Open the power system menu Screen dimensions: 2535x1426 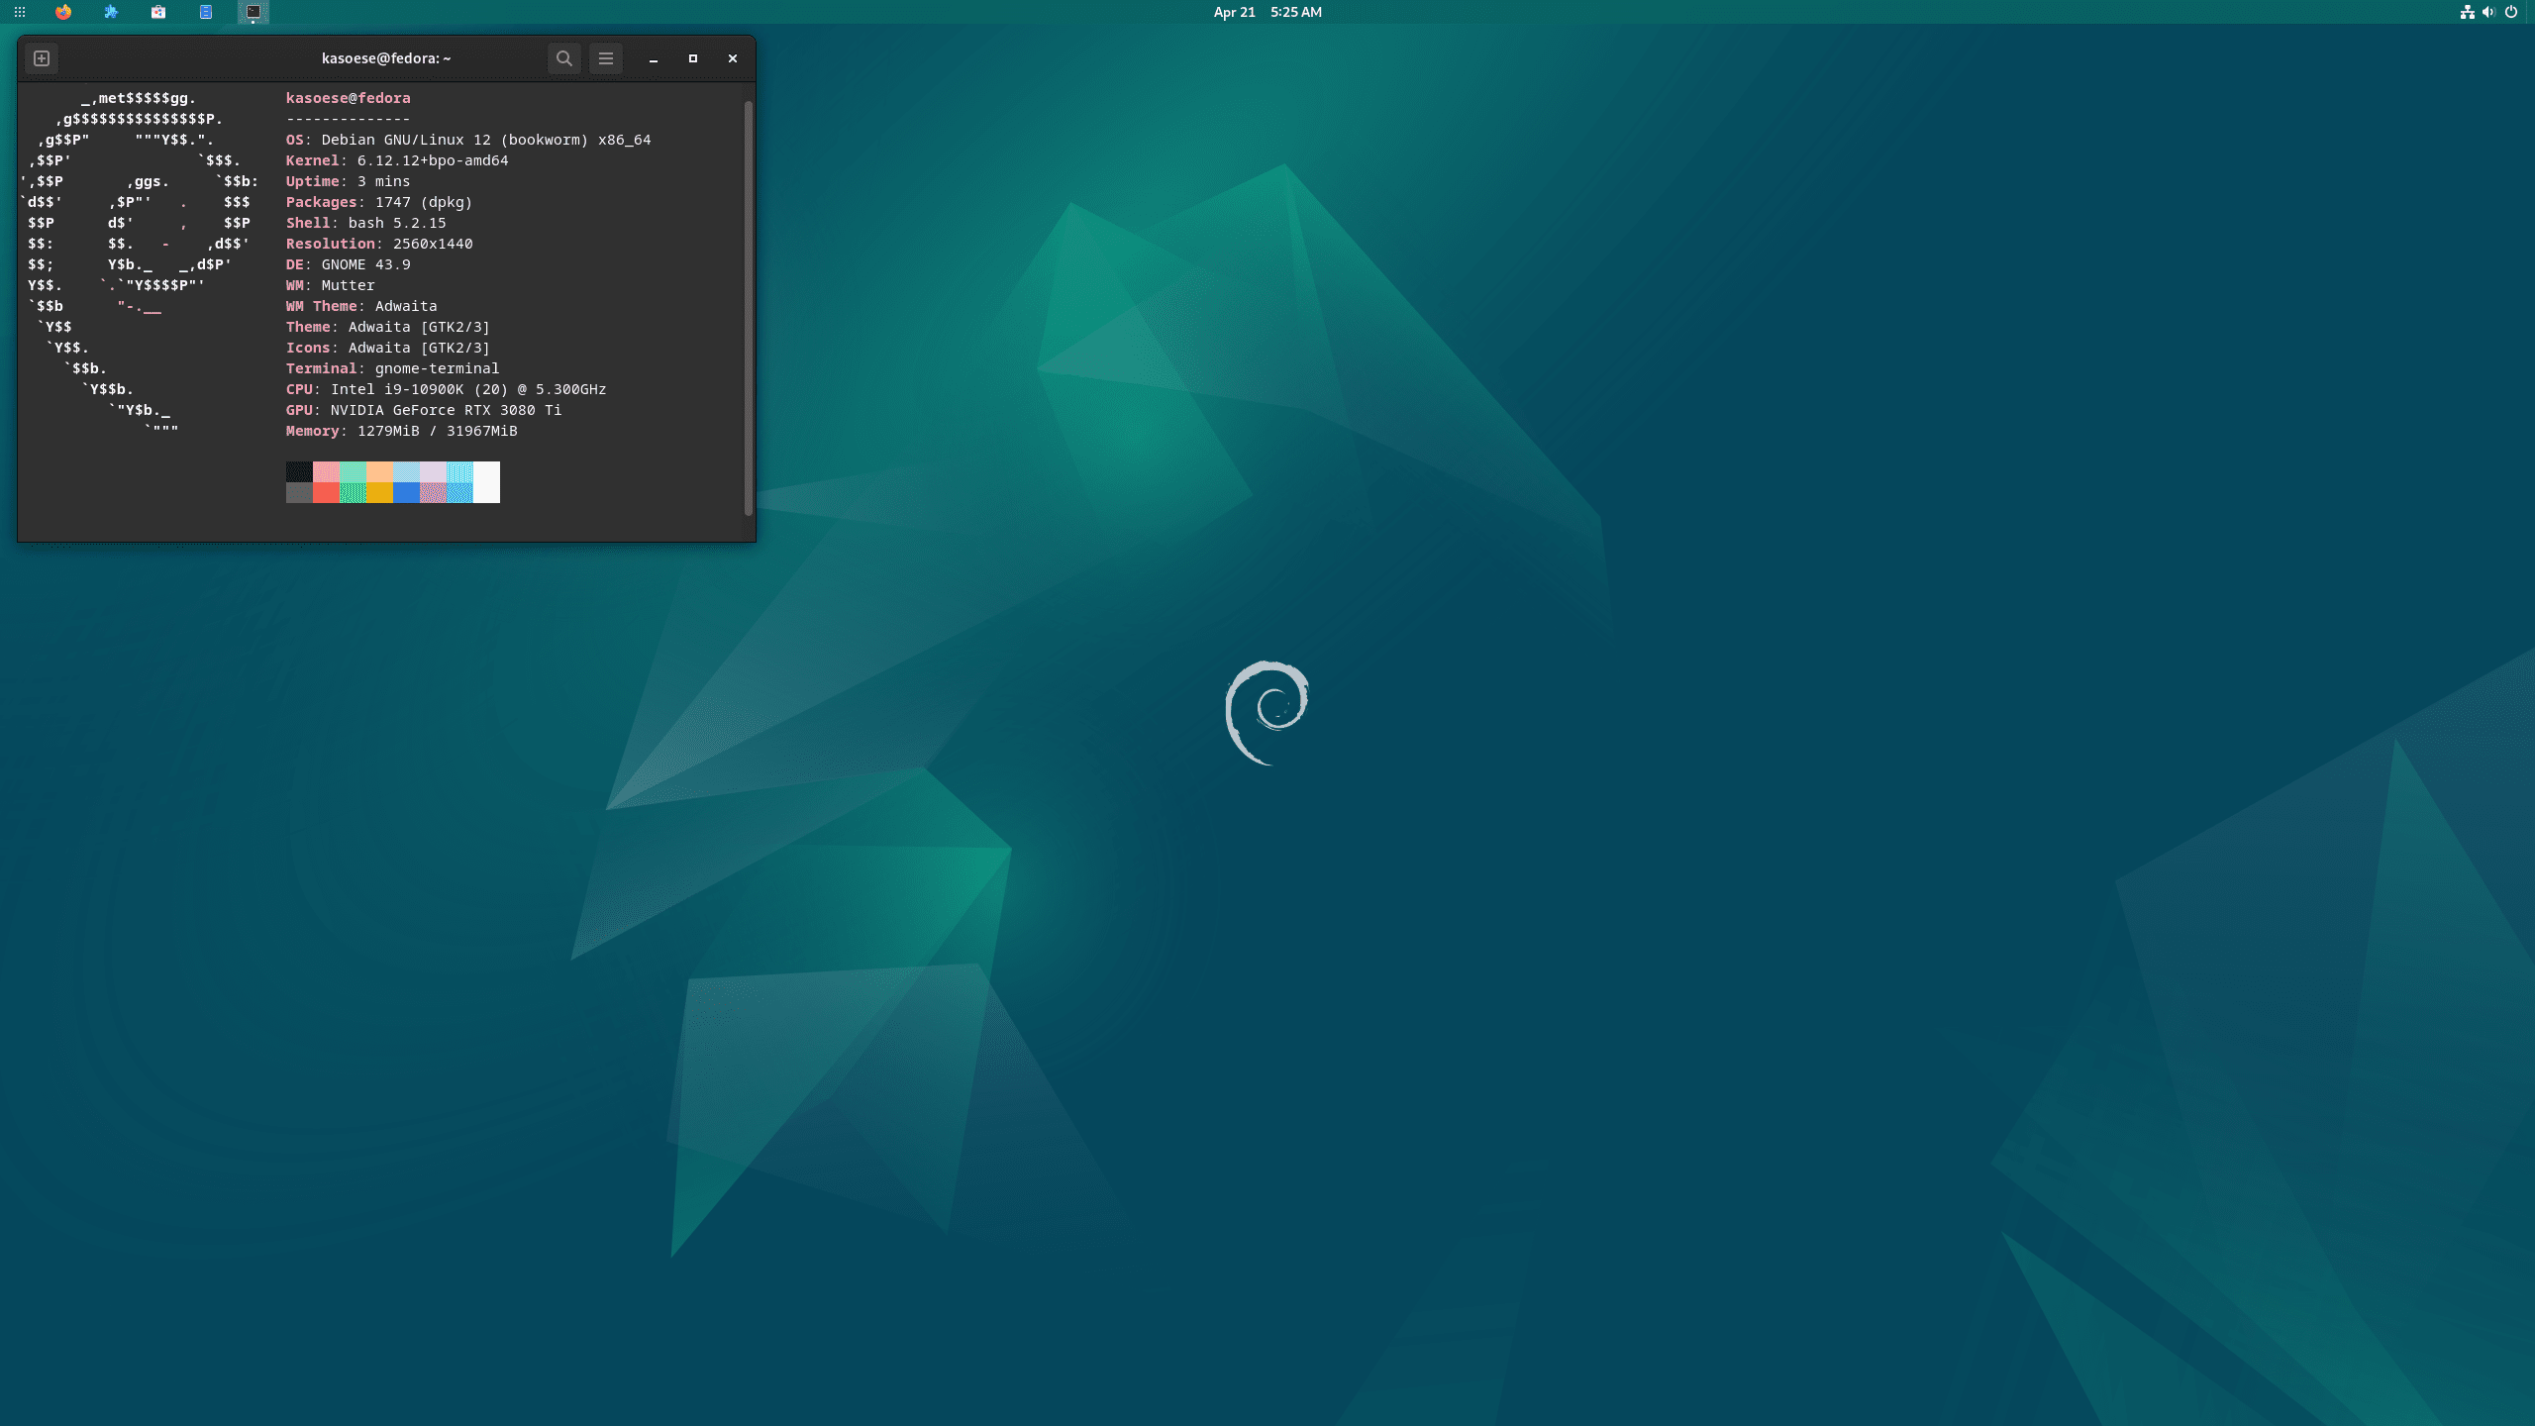point(2511,12)
